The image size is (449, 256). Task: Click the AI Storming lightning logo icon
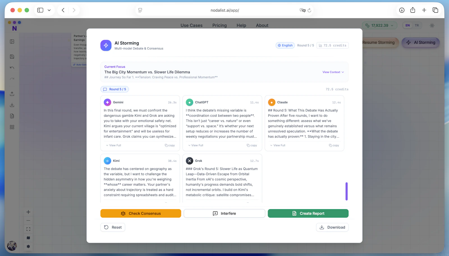pos(106,45)
